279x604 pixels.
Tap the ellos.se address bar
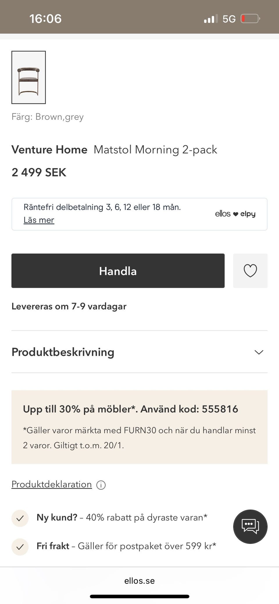pyautogui.click(x=139, y=581)
